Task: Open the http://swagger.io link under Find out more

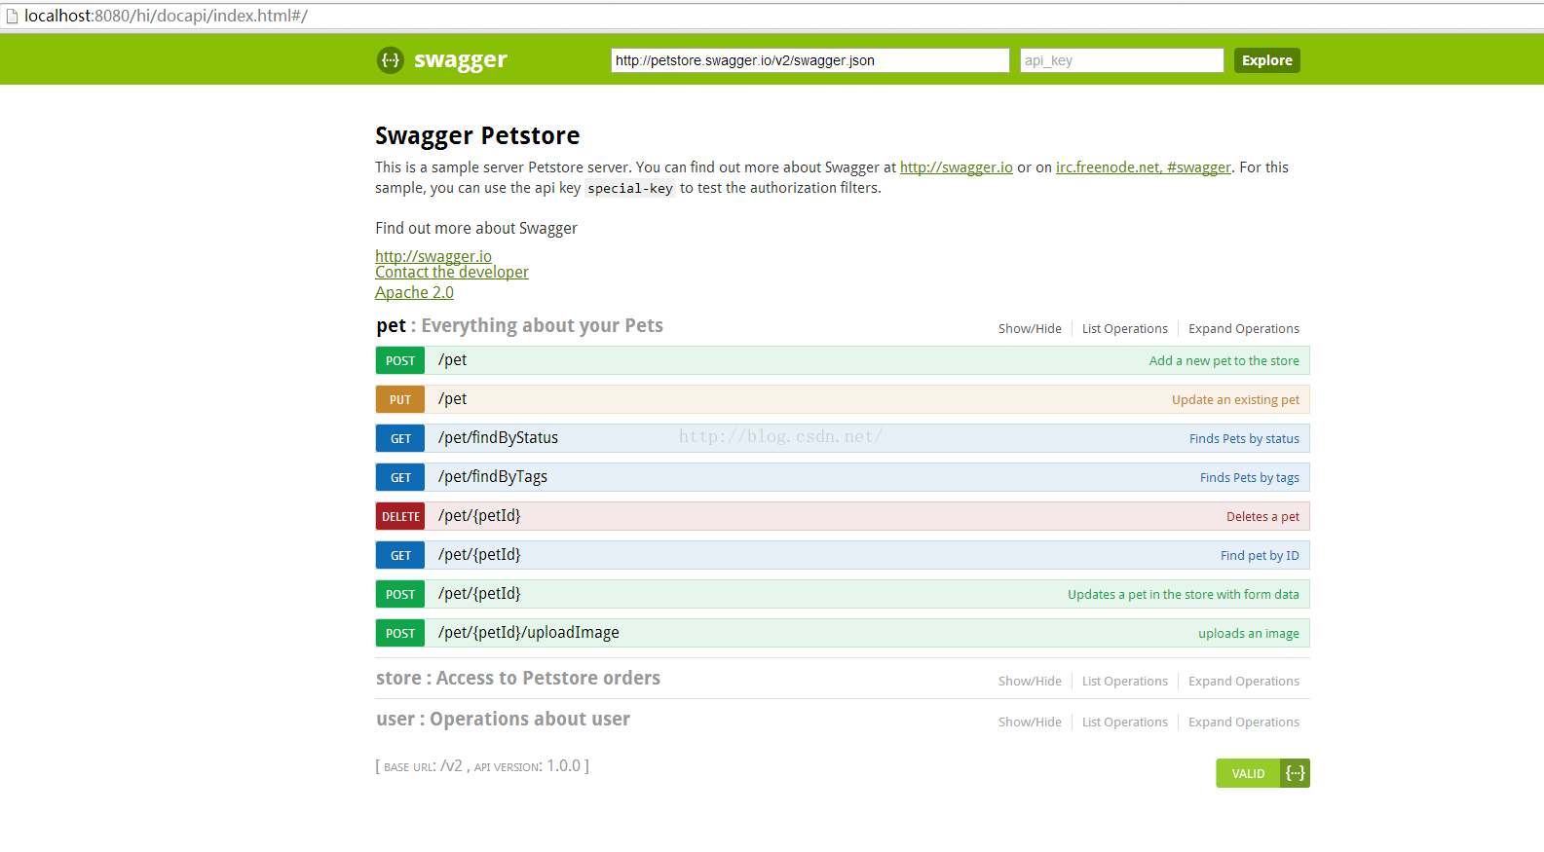Action: (x=433, y=256)
